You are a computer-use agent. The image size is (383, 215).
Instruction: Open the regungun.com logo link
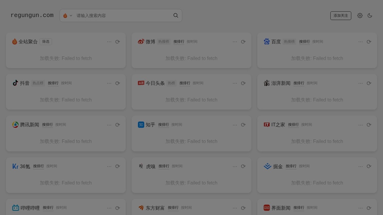click(x=32, y=15)
